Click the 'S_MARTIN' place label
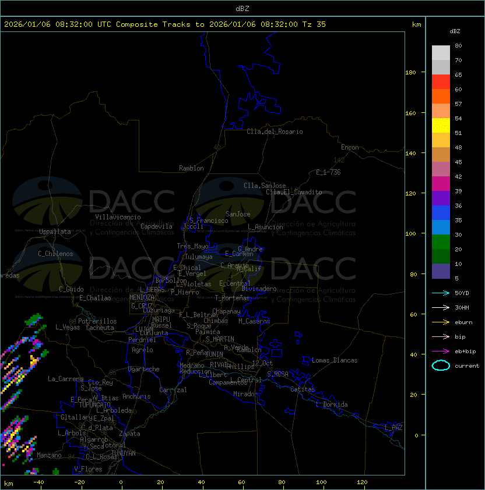Viewport: 485px width, 490px height. click(x=220, y=339)
